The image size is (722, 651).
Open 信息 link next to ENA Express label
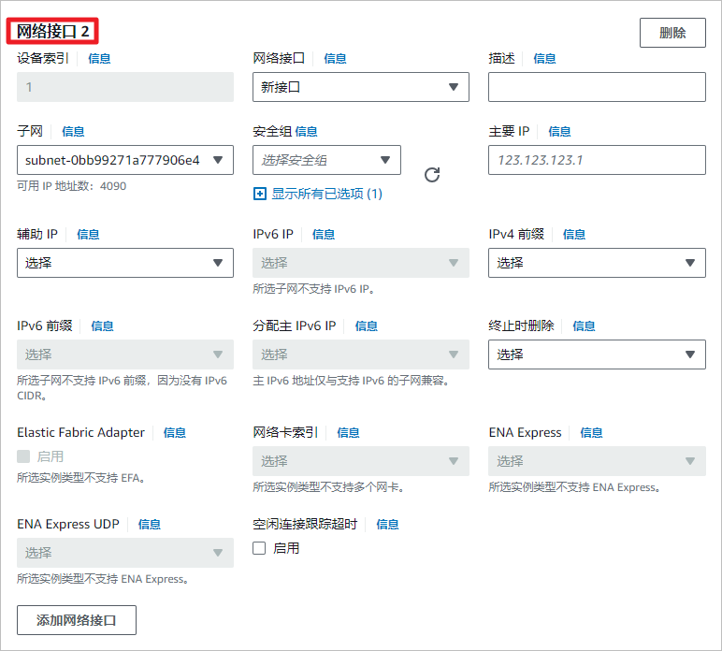(591, 432)
